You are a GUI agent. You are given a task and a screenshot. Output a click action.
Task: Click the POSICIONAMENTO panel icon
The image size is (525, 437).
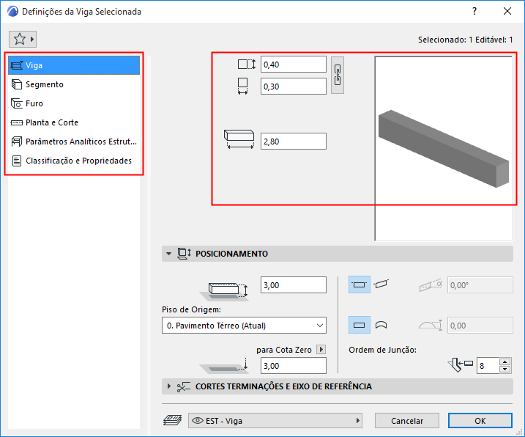click(x=184, y=254)
